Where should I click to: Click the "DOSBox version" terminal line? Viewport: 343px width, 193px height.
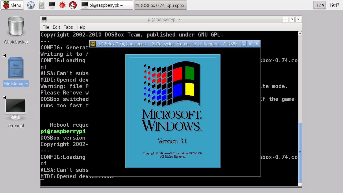(63, 138)
